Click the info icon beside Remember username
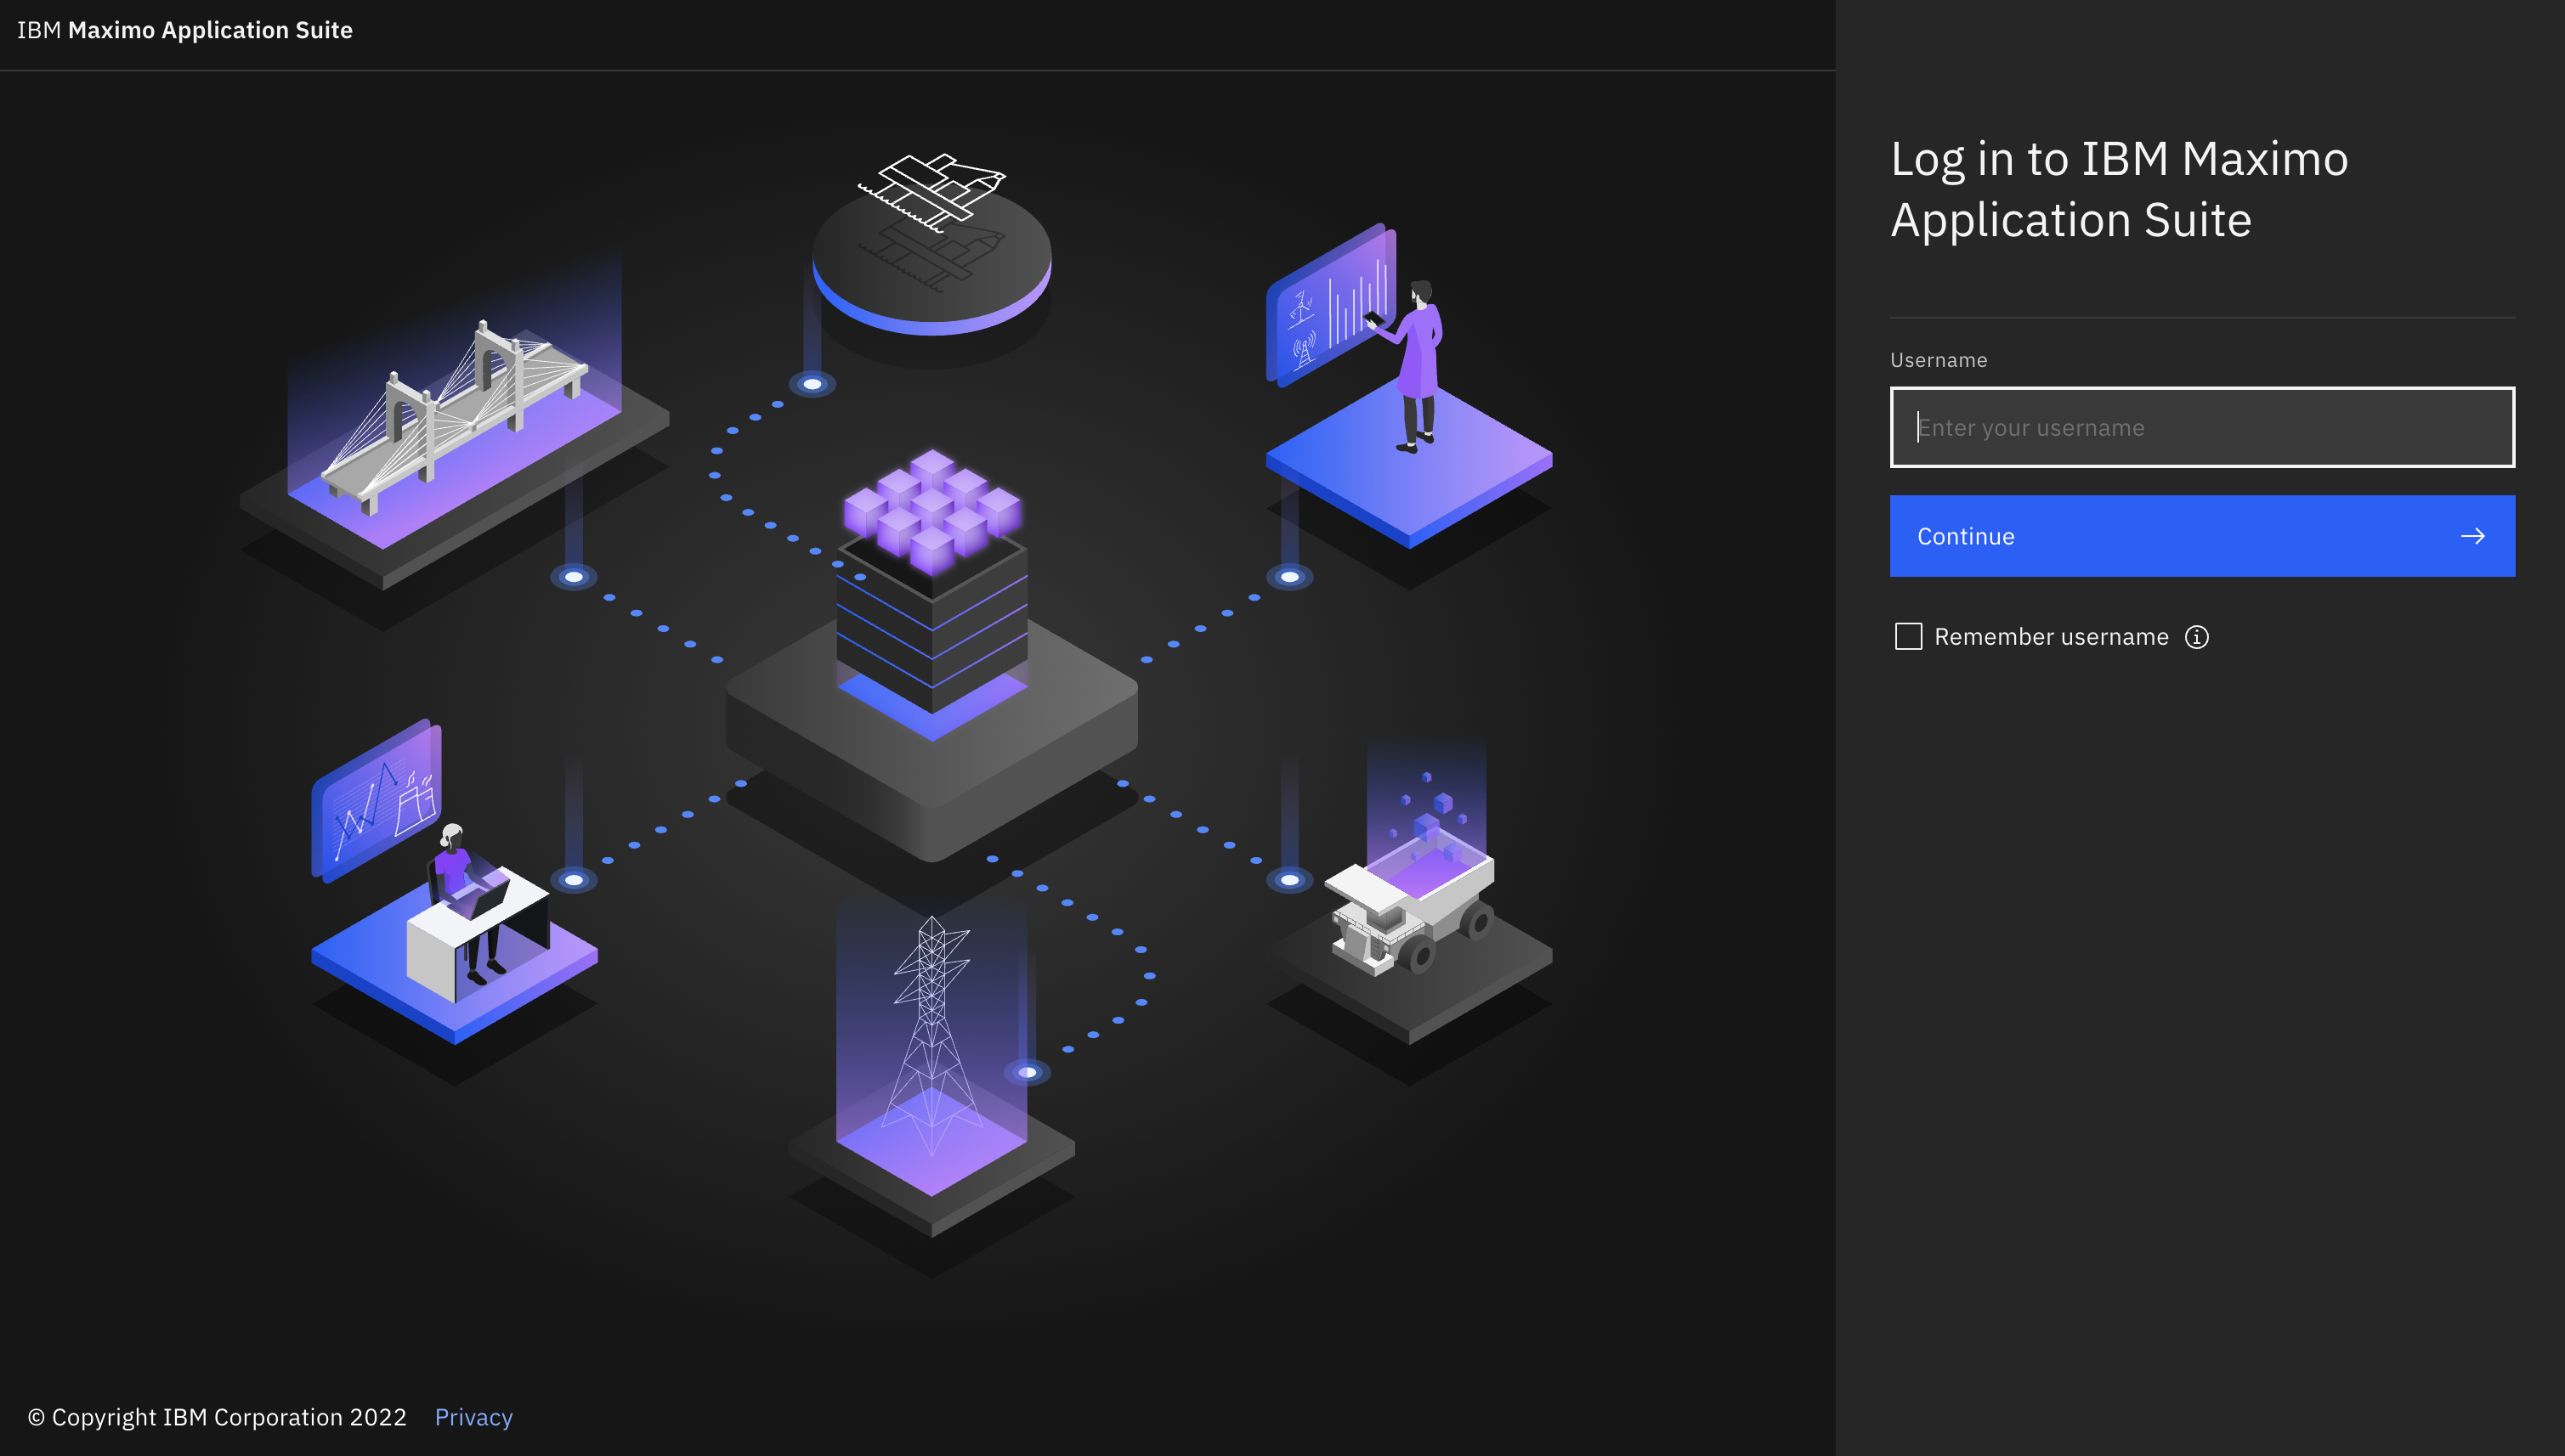The image size is (2565, 1456). (2196, 637)
